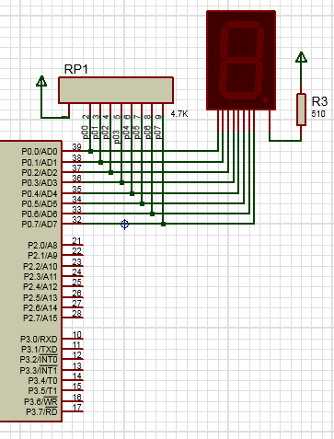Click the 510 resistor value text
This screenshot has height=439, width=334.
pos(318,114)
